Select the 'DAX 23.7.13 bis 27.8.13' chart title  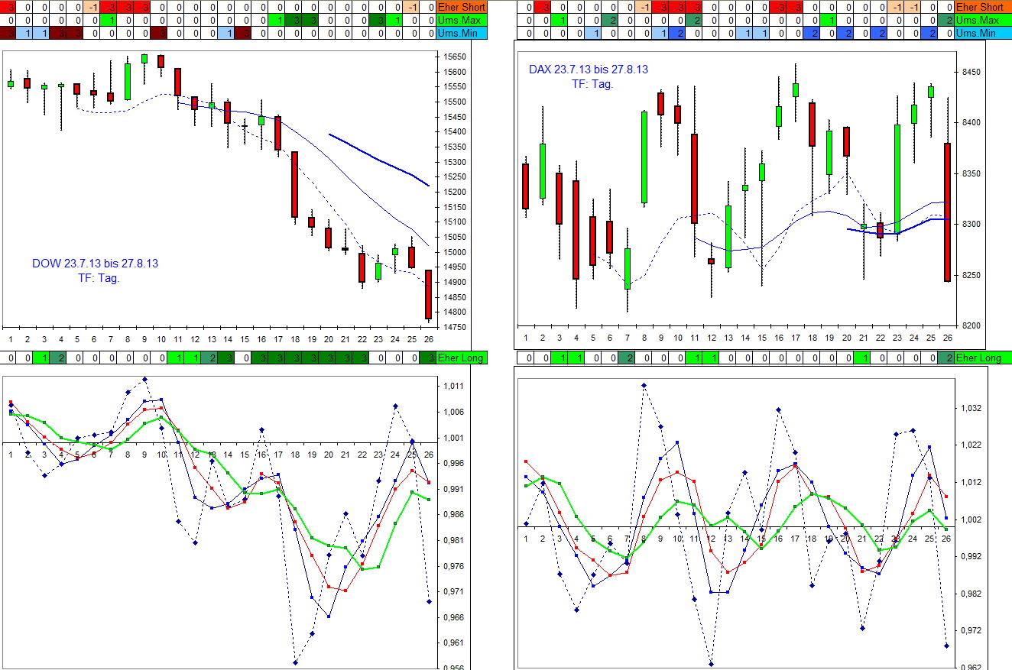(x=589, y=70)
